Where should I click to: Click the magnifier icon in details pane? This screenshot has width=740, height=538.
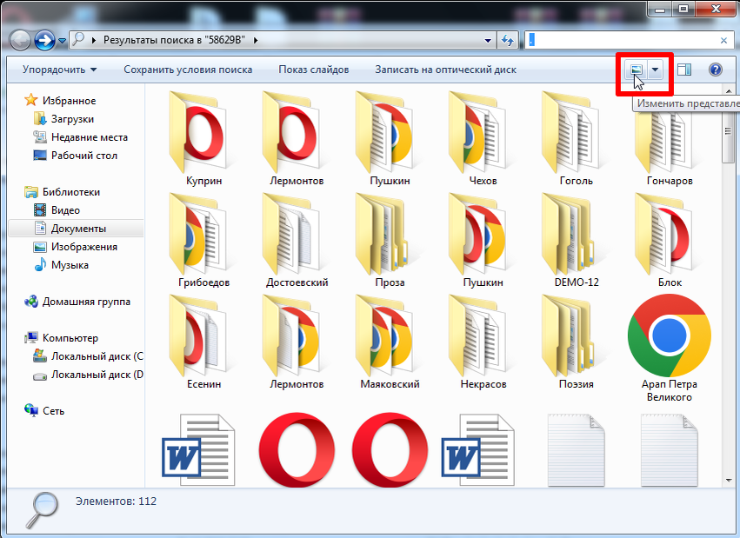pyautogui.click(x=42, y=510)
